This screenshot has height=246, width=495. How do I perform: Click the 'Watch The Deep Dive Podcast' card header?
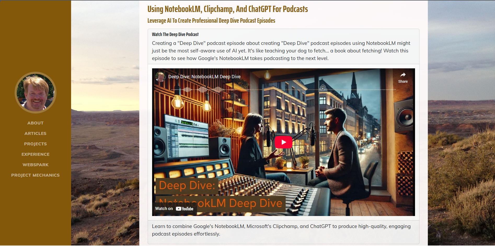tap(175, 34)
